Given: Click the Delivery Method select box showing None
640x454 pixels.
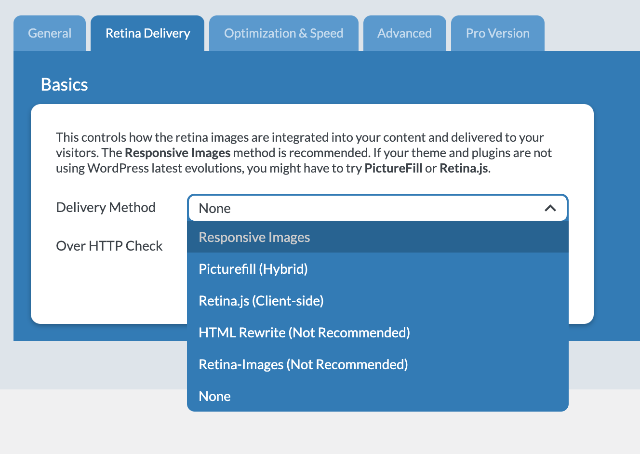Looking at the screenshot, I should 366,208.
